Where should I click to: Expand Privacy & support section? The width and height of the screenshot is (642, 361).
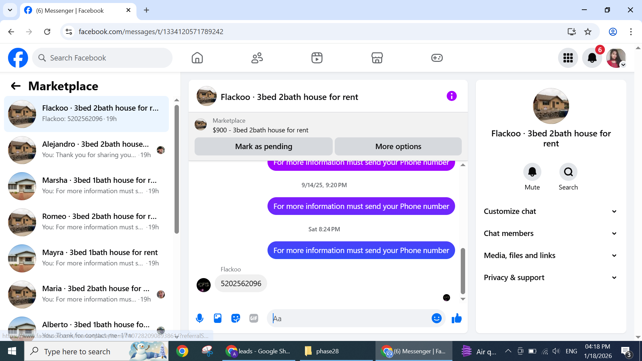pos(550,277)
